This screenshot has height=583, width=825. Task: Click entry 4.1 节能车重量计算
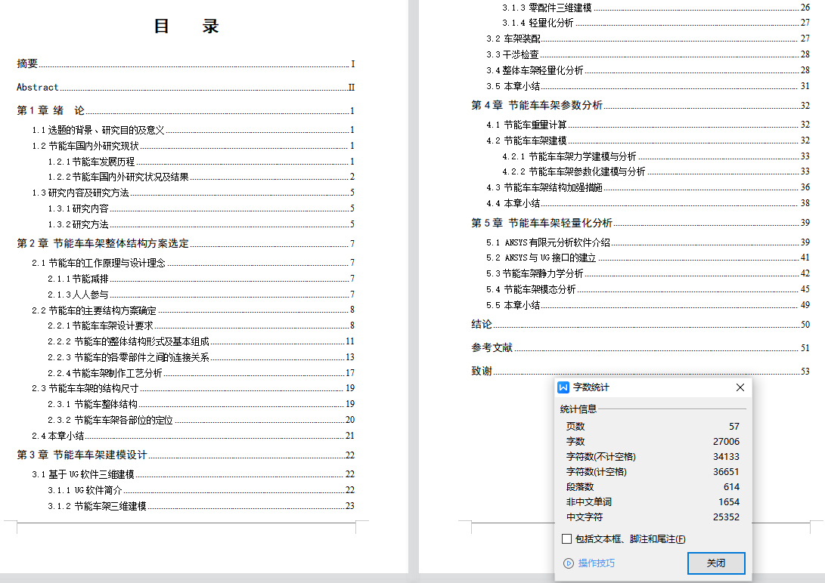[648, 125]
